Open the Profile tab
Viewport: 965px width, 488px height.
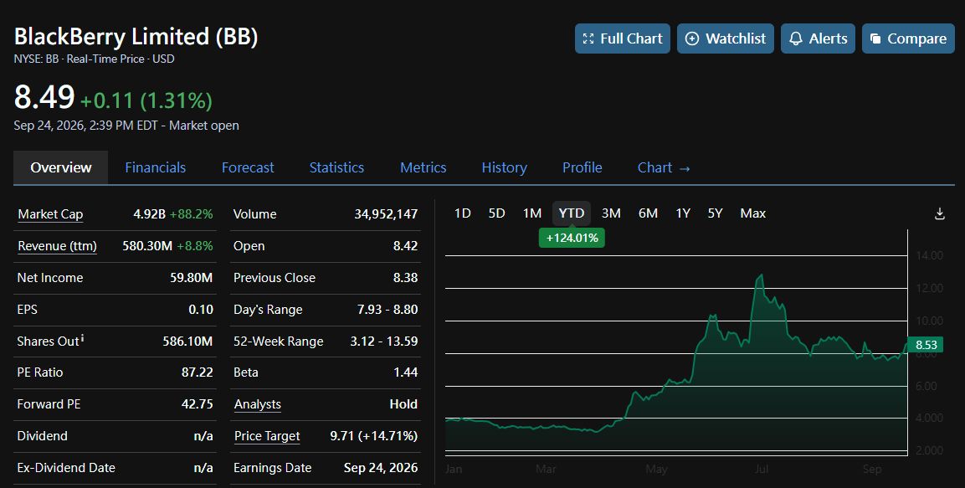tap(583, 167)
